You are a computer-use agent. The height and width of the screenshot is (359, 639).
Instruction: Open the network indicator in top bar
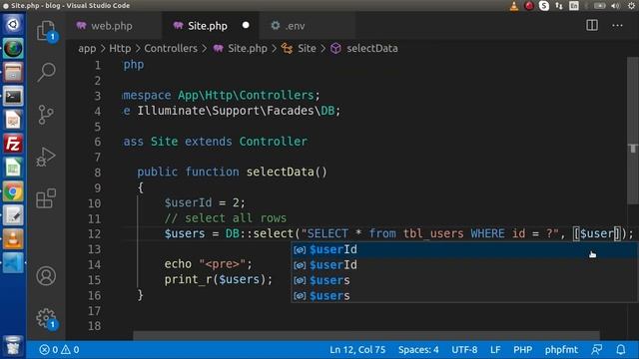[559, 6]
